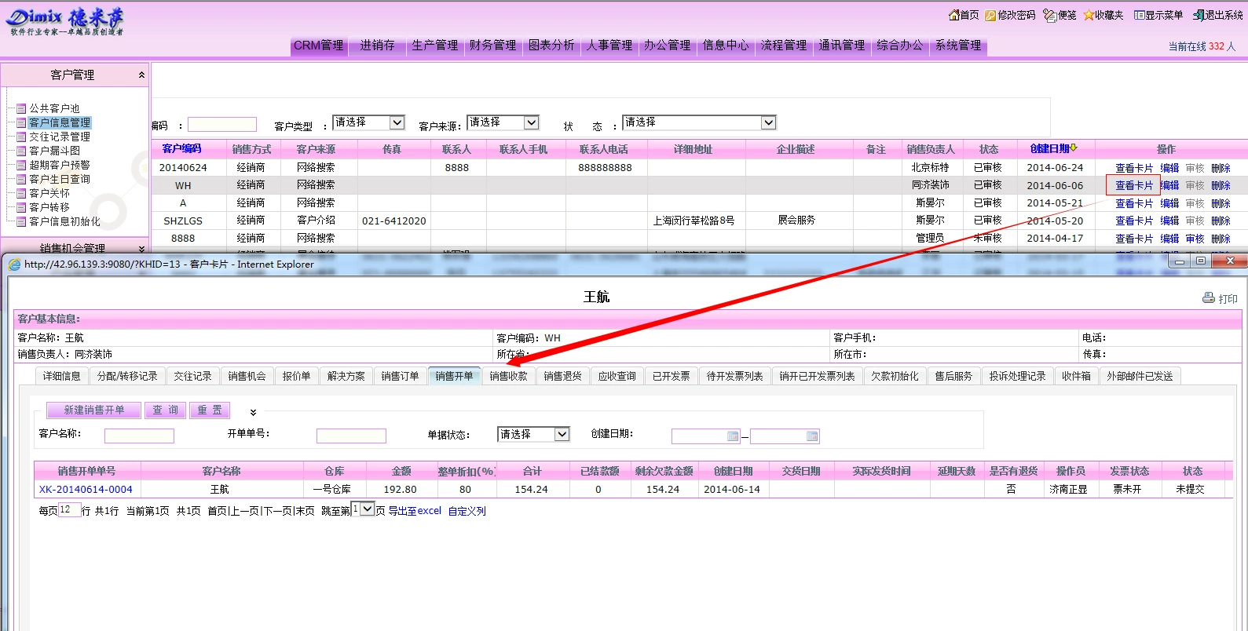
Task: Open the 单据状态 dropdown
Action: coord(533,435)
